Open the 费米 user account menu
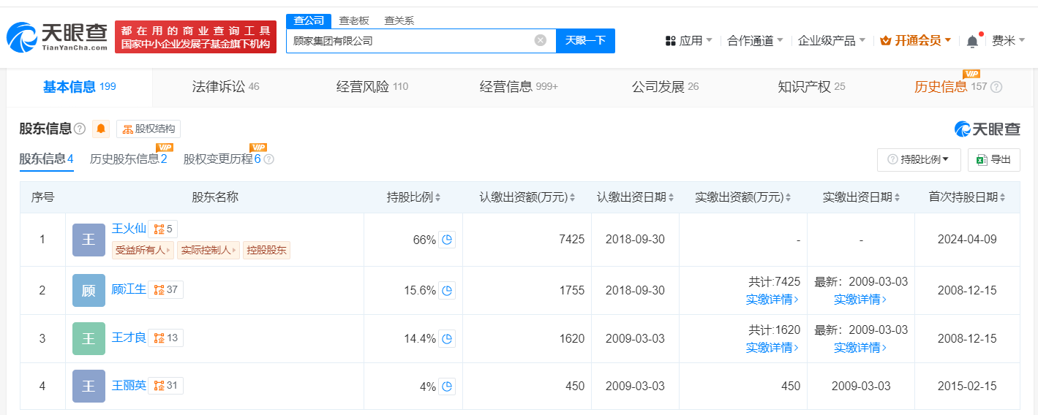Screen dimensions: 1038x415 [1008, 41]
